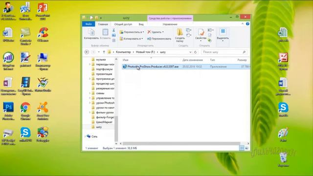The image size is (313, 176).
Task: Open PowerPoint shortcut on desktop
Action: click(43, 11)
